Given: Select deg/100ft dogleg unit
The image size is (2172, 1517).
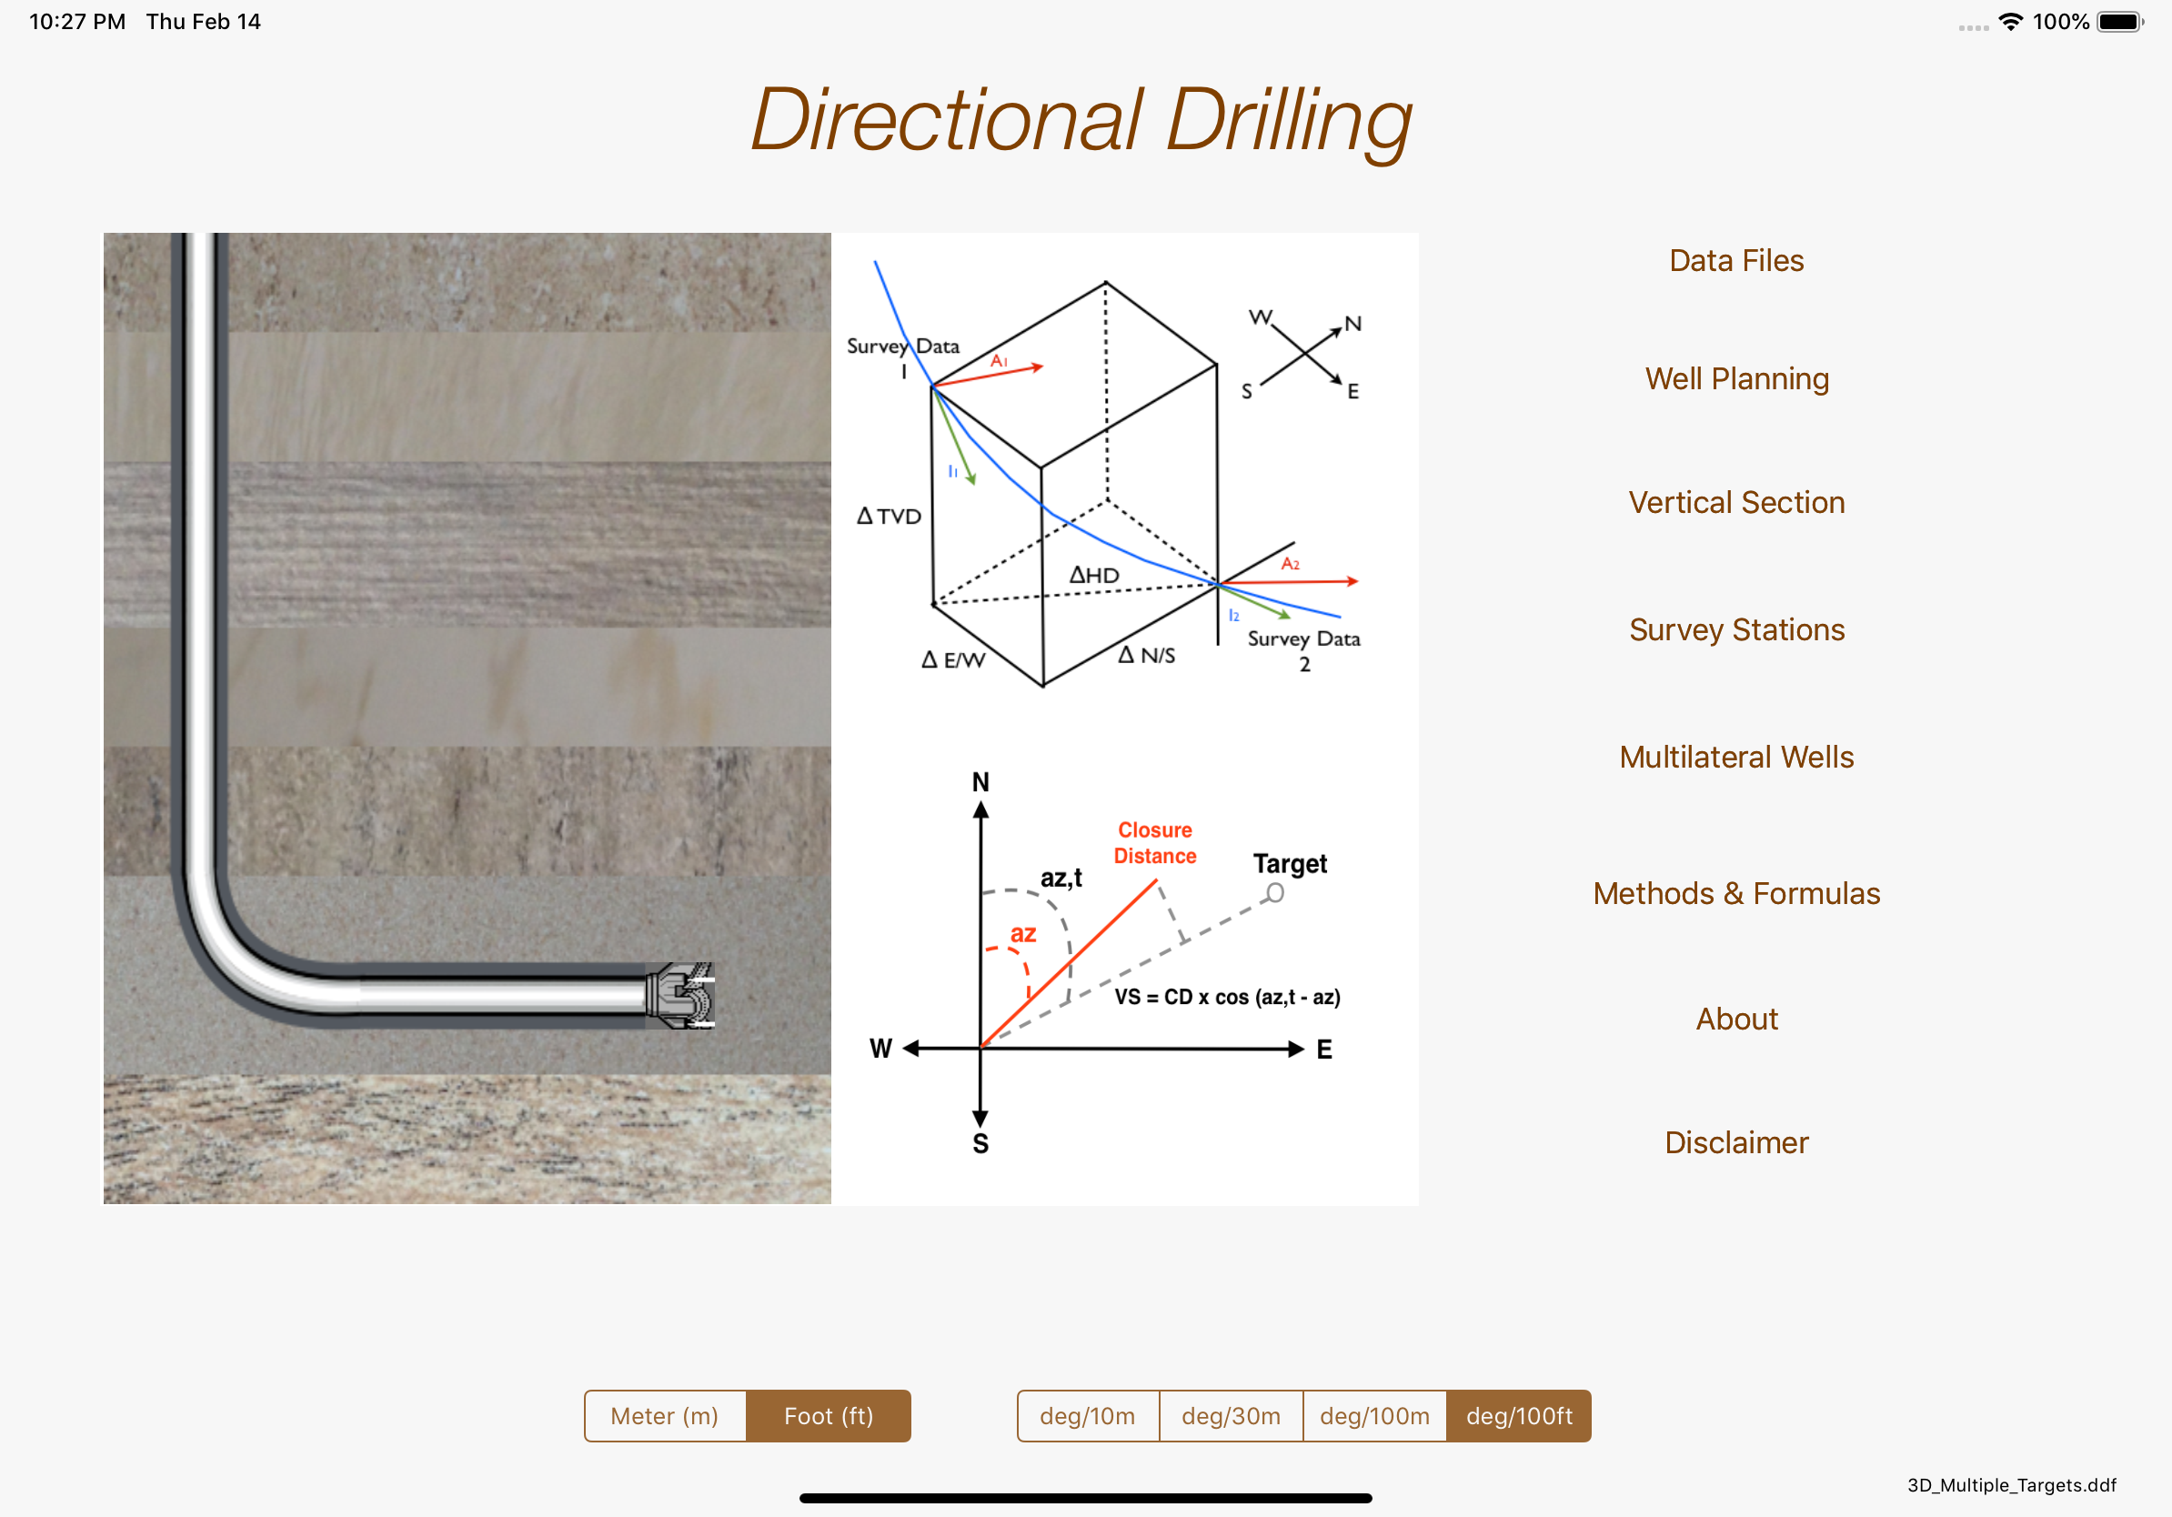Looking at the screenshot, I should point(1518,1416).
